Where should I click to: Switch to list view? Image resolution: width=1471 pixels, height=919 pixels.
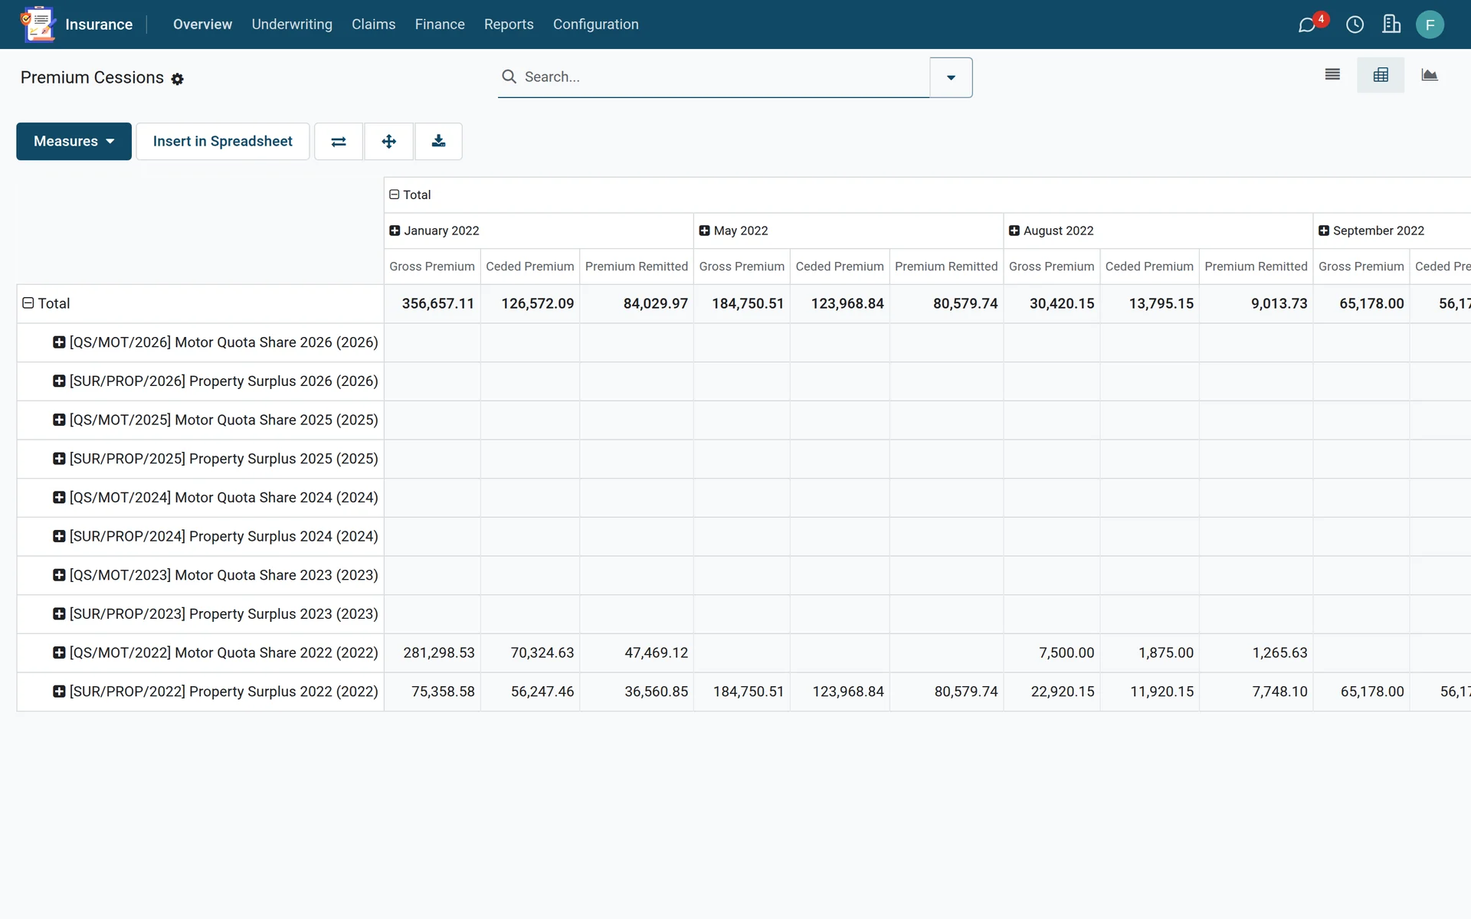coord(1332,75)
